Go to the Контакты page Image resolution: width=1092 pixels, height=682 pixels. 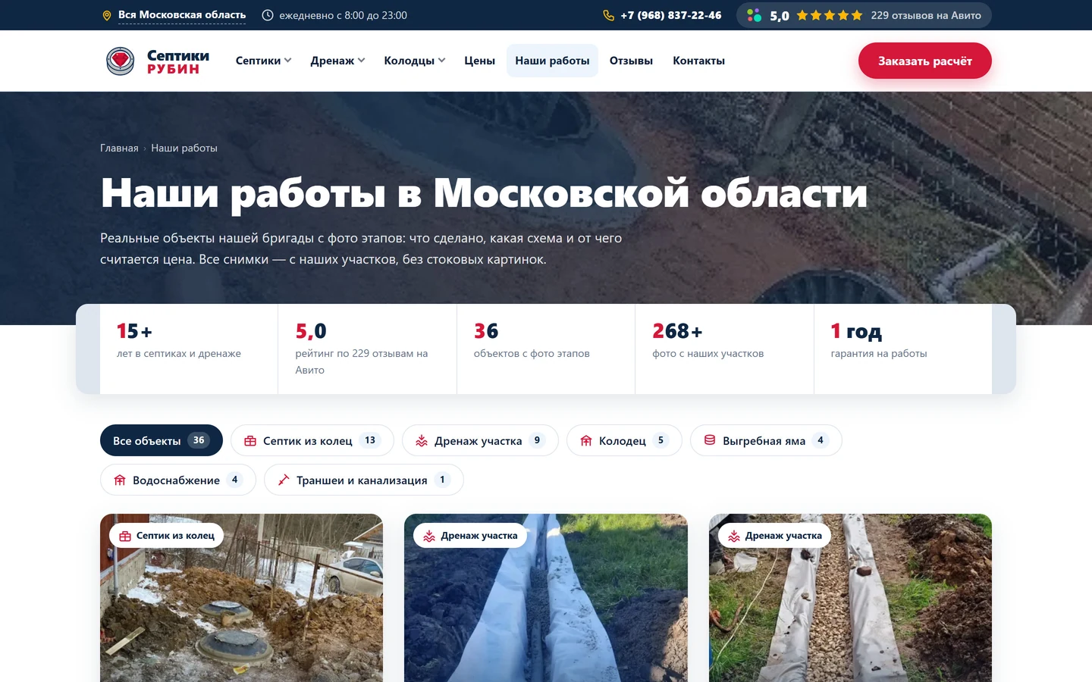point(698,61)
